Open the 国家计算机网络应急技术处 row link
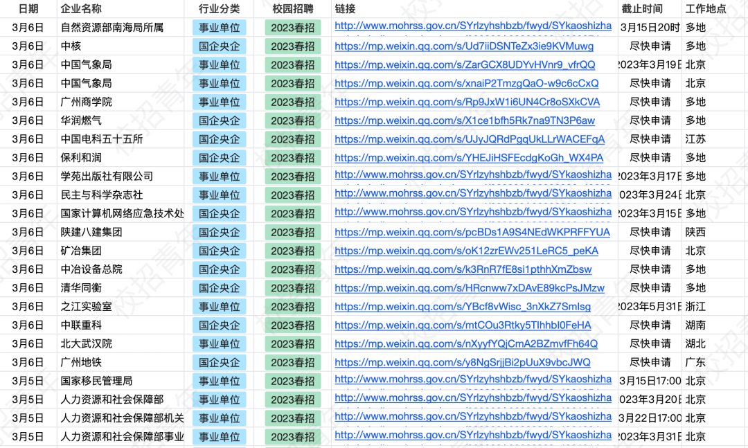Viewport: 748px width, 448px height. coord(473,212)
